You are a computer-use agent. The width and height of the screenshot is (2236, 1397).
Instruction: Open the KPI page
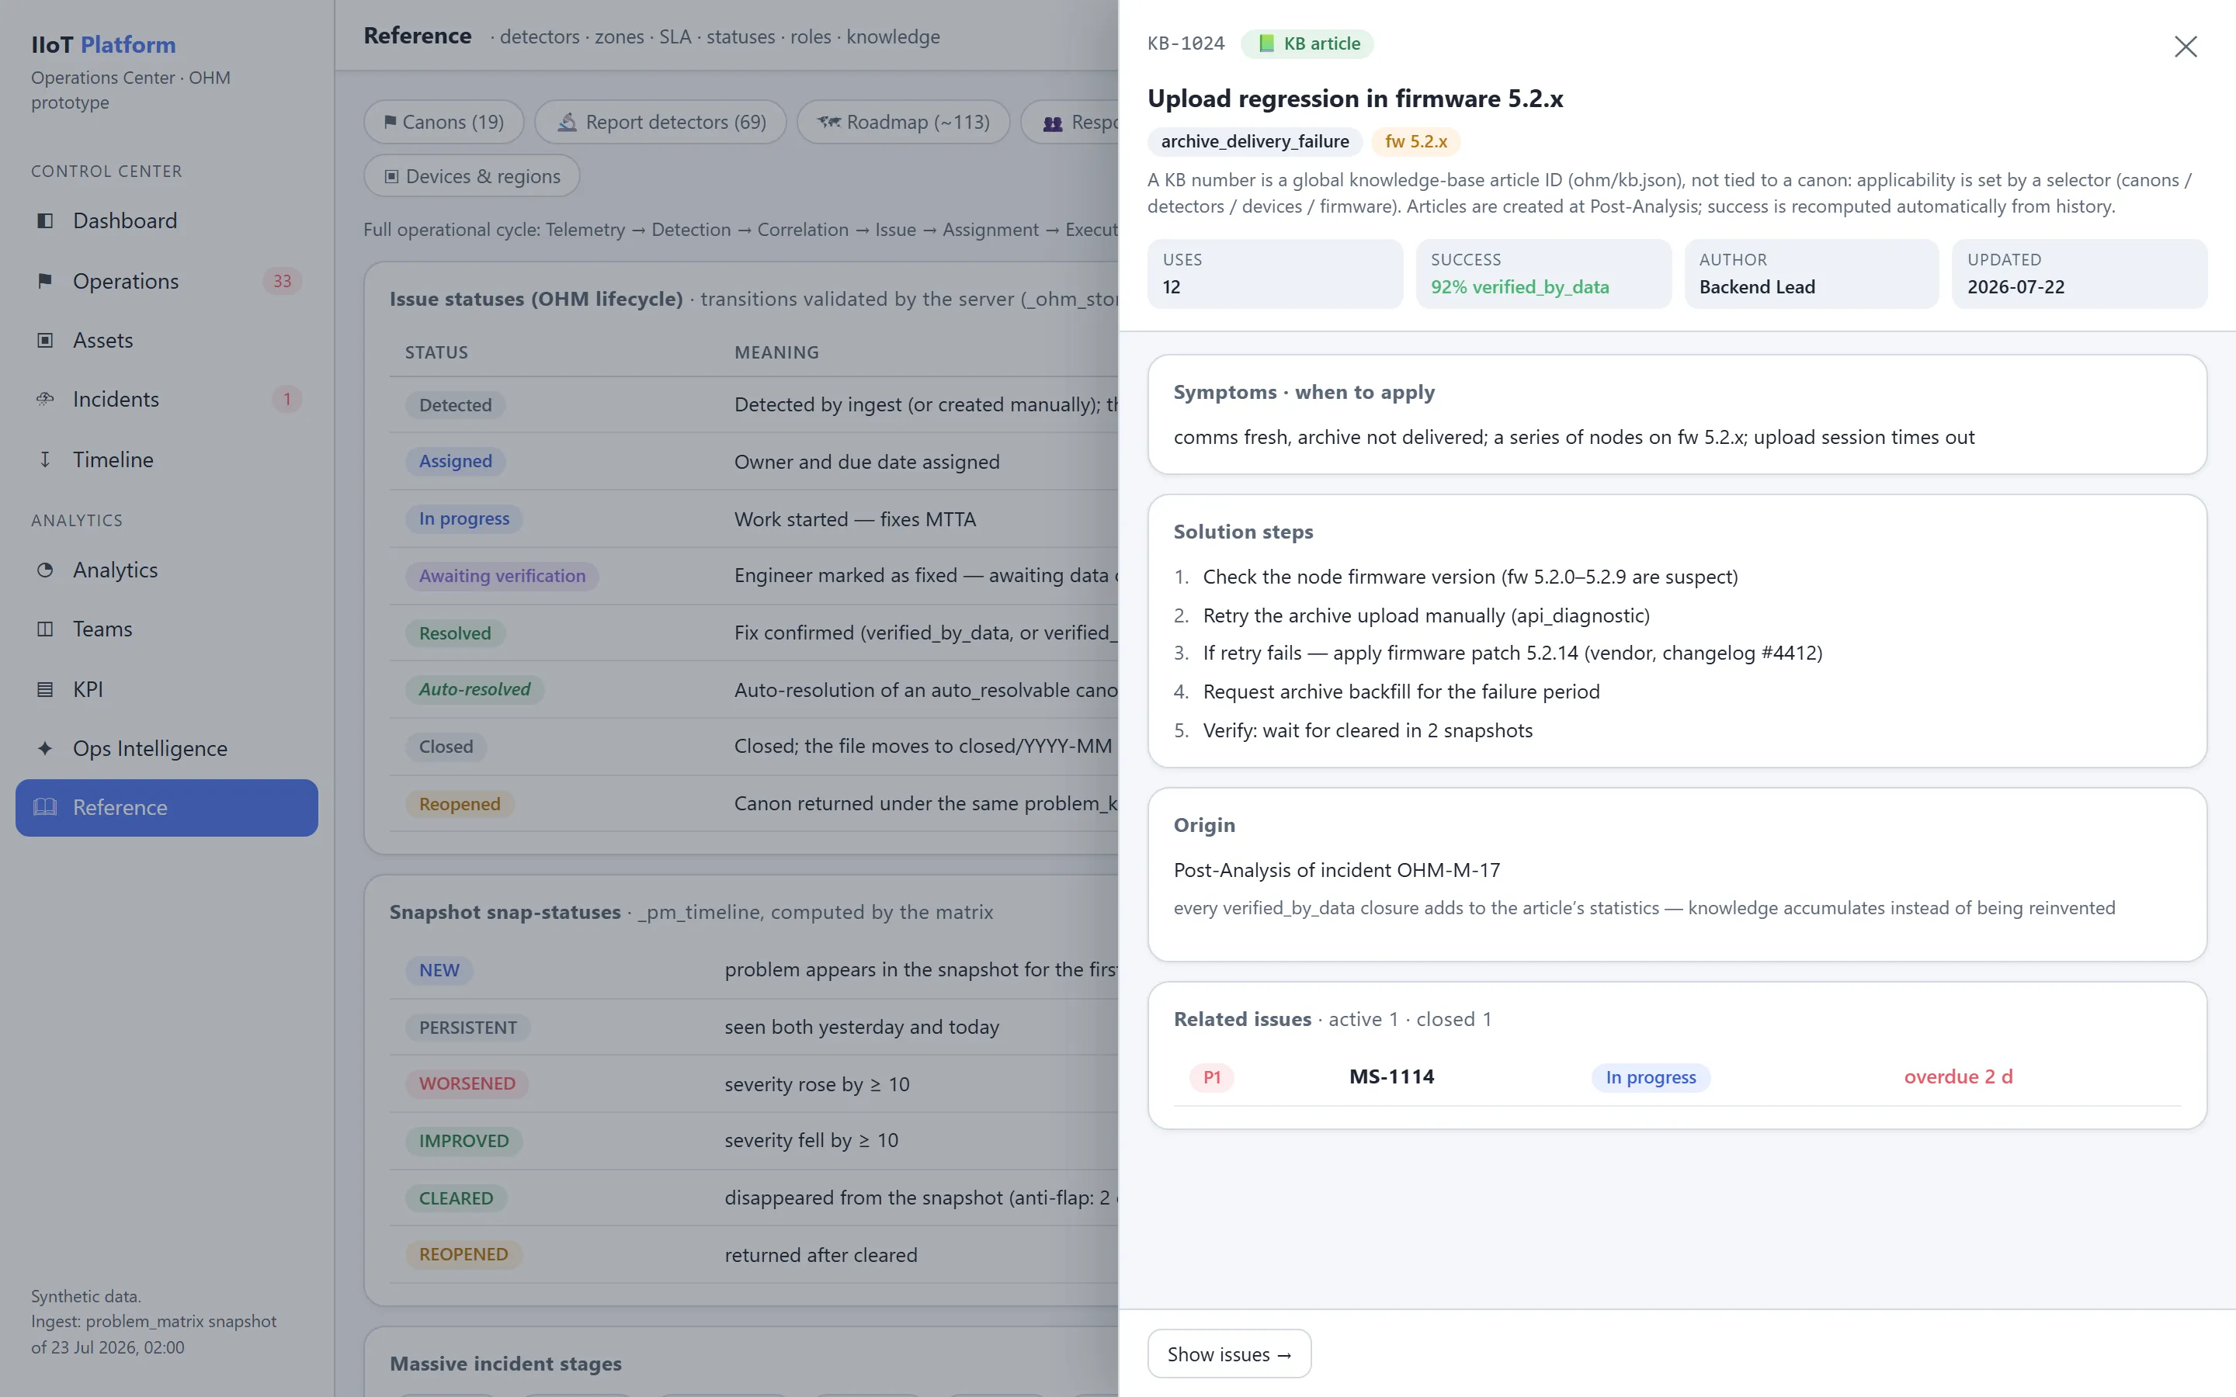click(x=167, y=689)
